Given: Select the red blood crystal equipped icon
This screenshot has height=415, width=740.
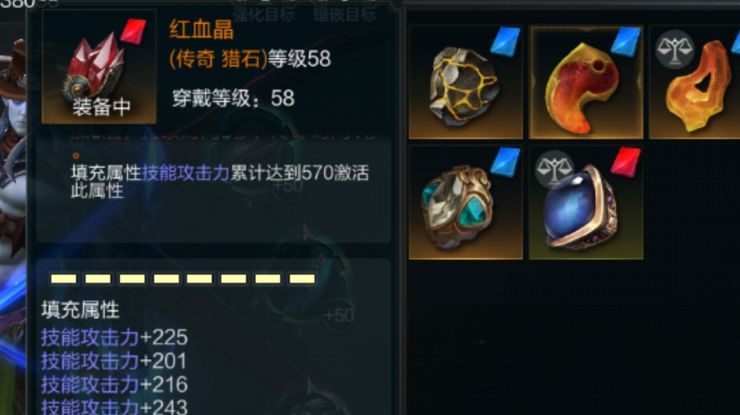Looking at the screenshot, I should pos(99,66).
